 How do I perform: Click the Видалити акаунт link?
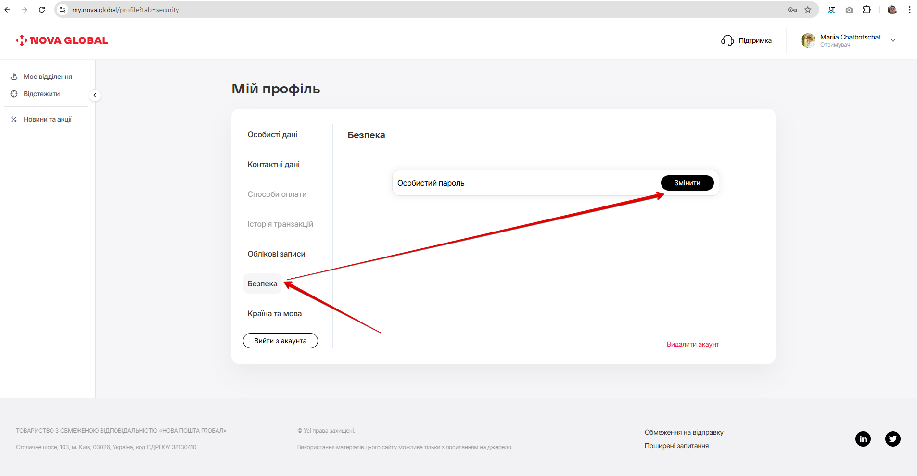point(692,344)
